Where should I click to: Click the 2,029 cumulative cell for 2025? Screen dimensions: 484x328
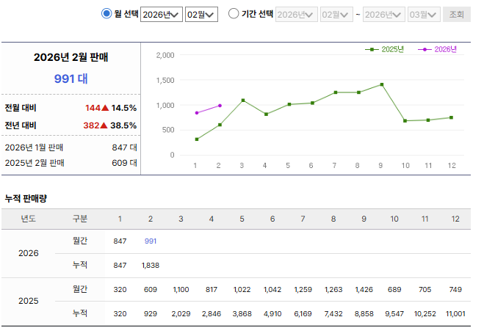[181, 314]
